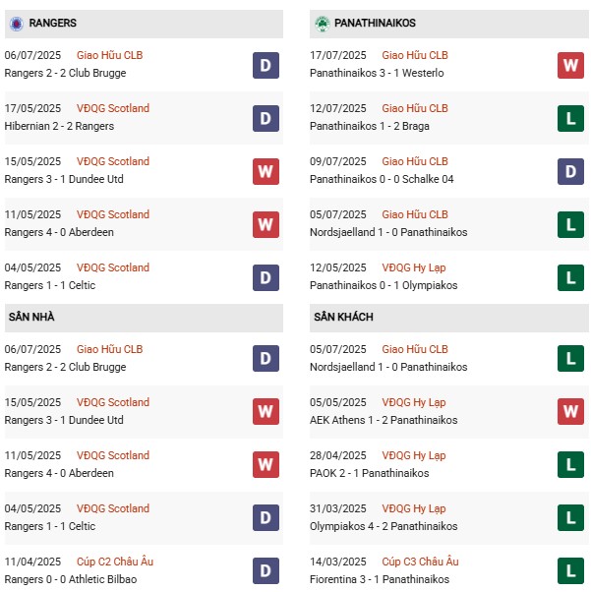Image resolution: width=591 pixels, height=592 pixels.
Task: Open the Cúp C3 Châu Âu competition link
Action: tap(420, 562)
